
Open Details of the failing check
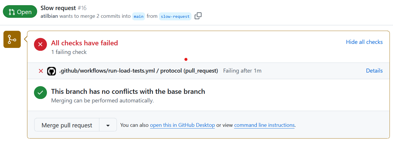[x=374, y=71]
